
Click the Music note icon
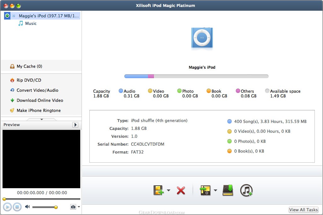(x=20, y=23)
